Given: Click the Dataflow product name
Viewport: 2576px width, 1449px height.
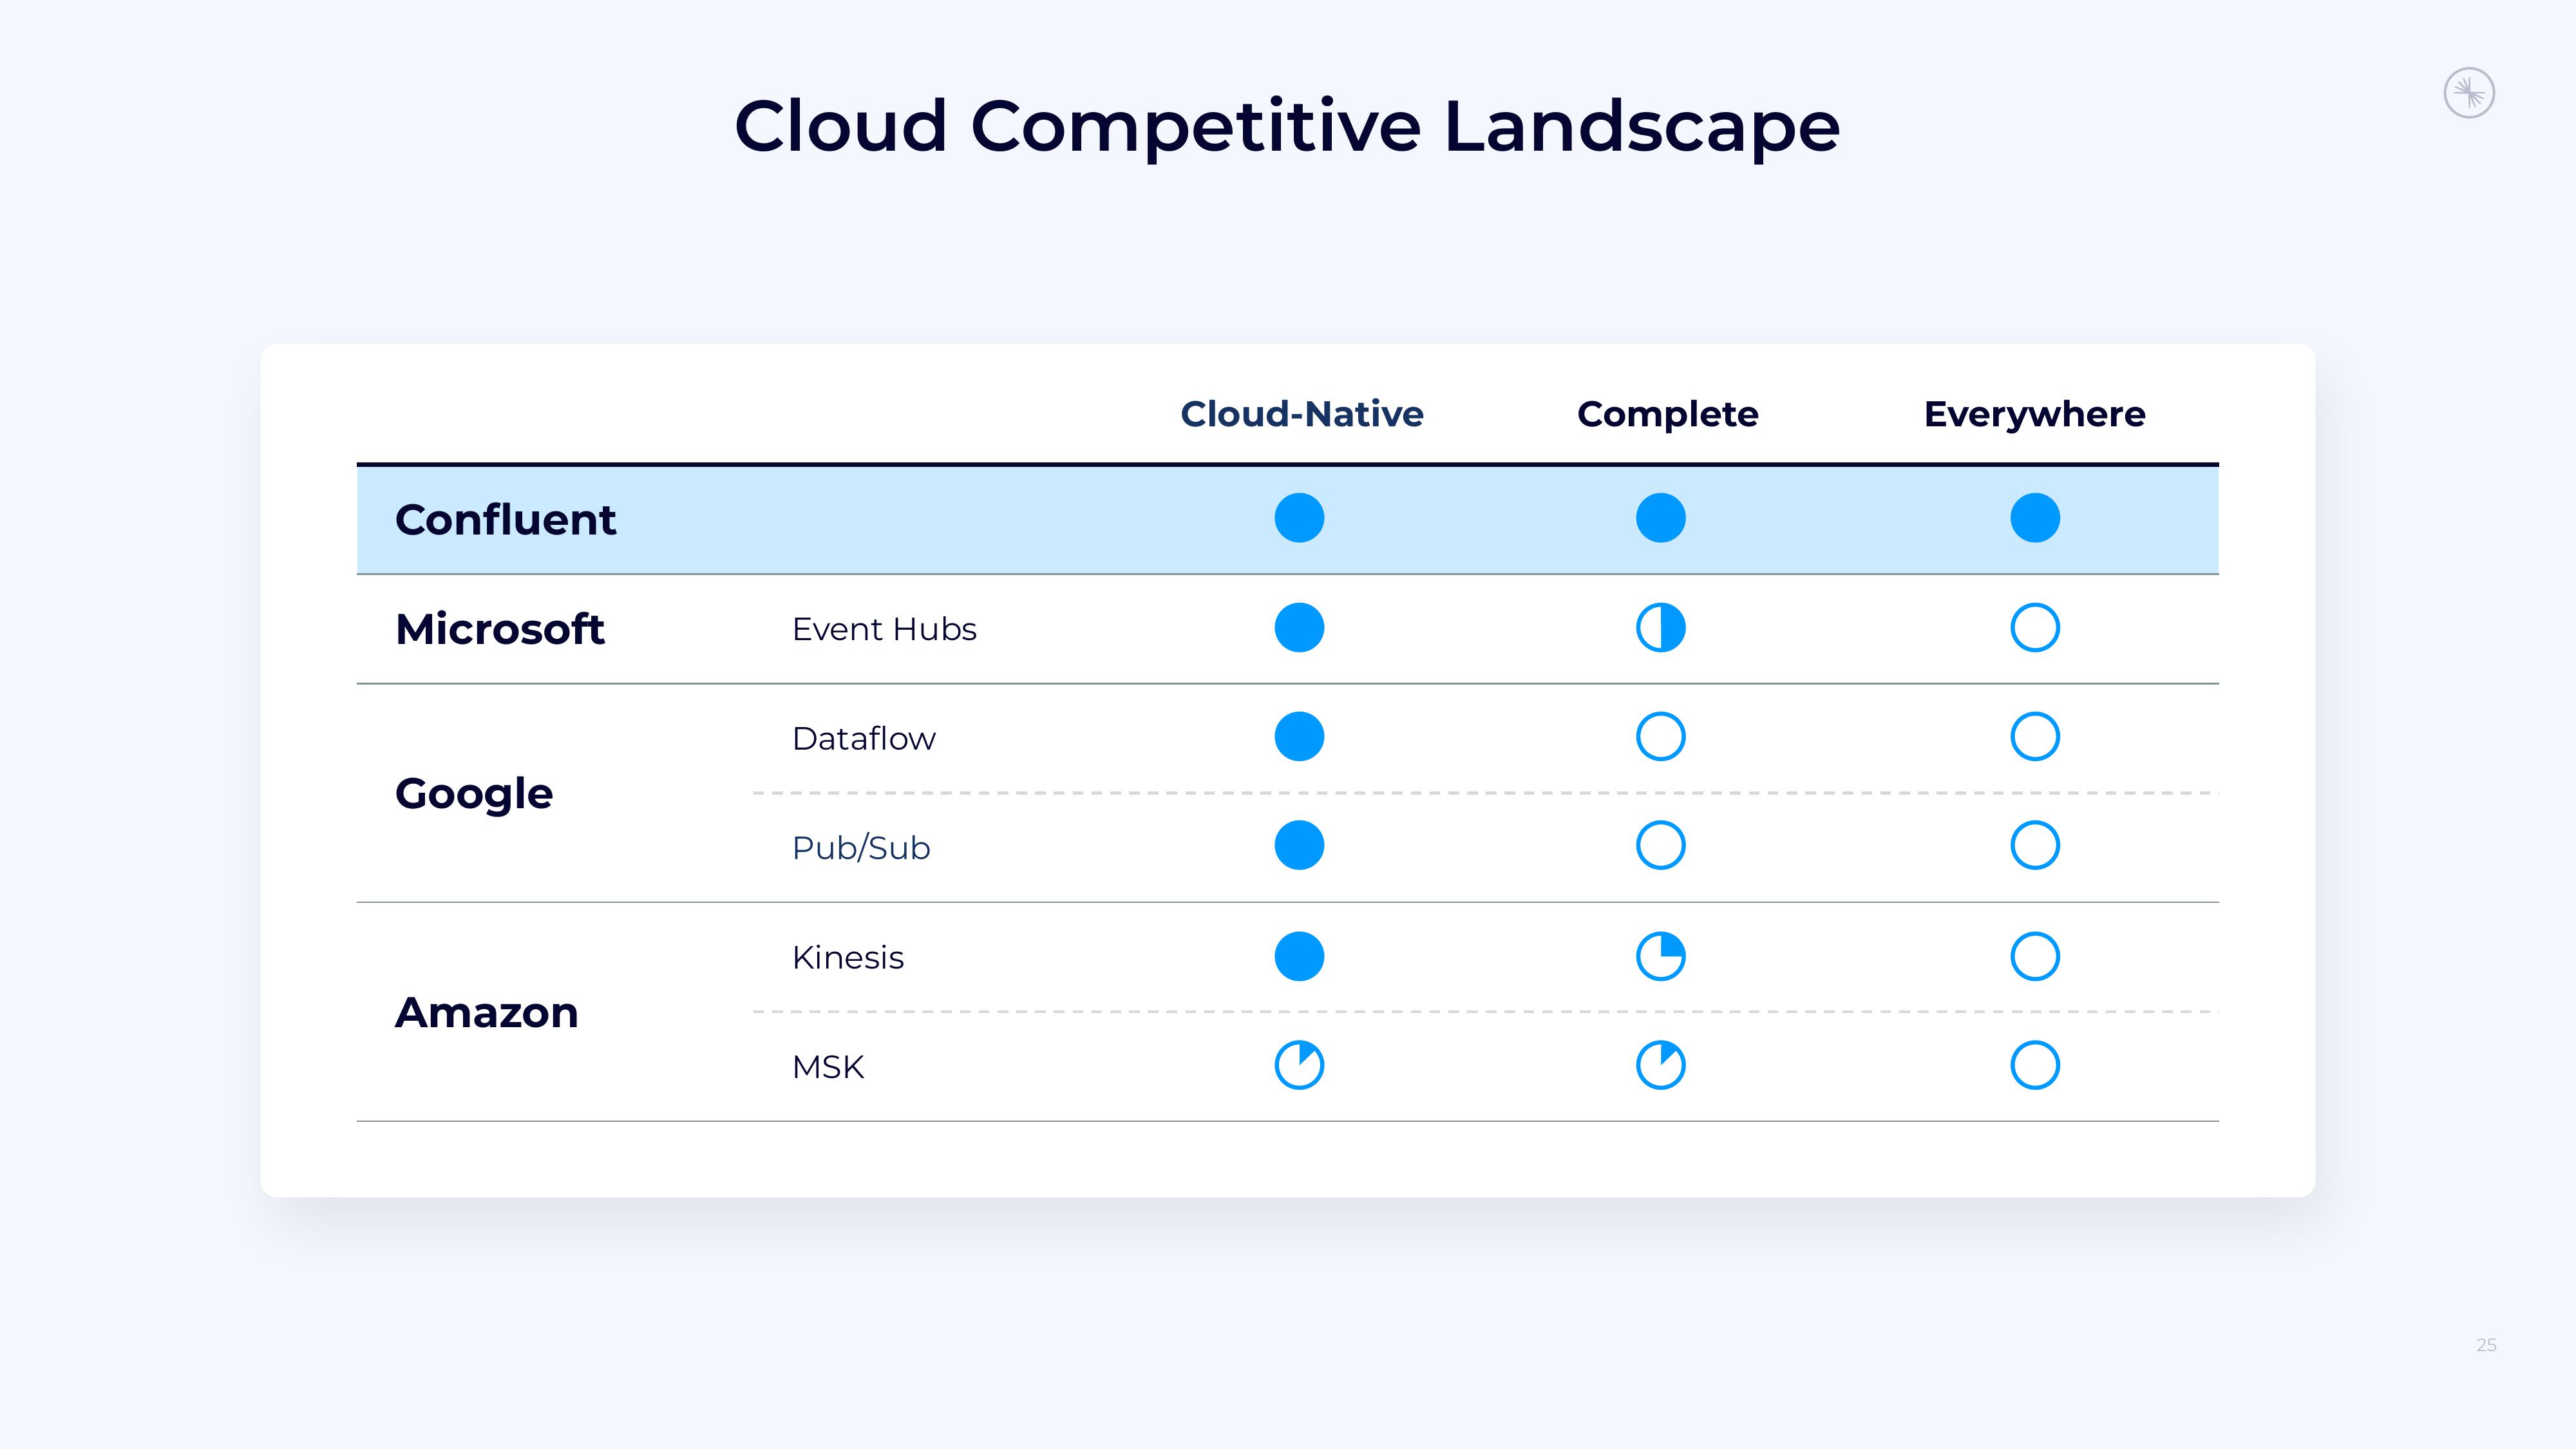Looking at the screenshot, I should coord(864,739).
